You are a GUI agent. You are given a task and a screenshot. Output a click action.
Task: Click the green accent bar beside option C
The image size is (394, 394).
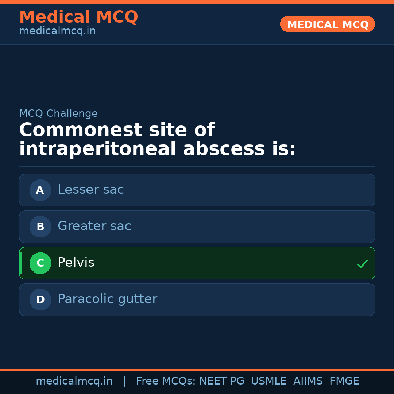[20, 263]
